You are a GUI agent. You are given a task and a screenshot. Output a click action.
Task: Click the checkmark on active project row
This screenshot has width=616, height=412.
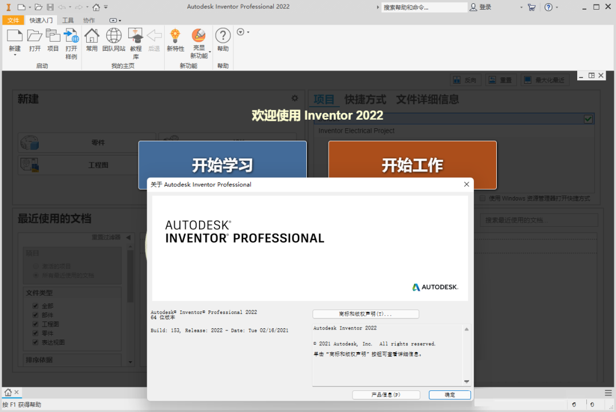tap(588, 119)
